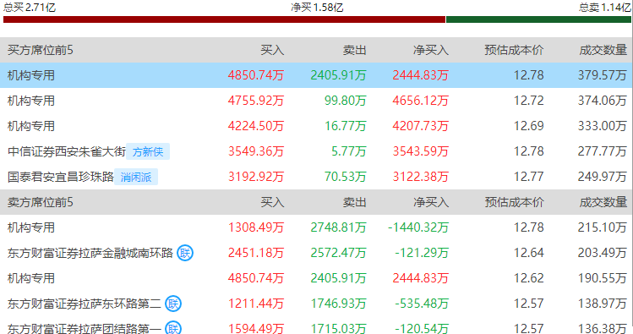Open the 方新侠 trader tag

point(148,151)
